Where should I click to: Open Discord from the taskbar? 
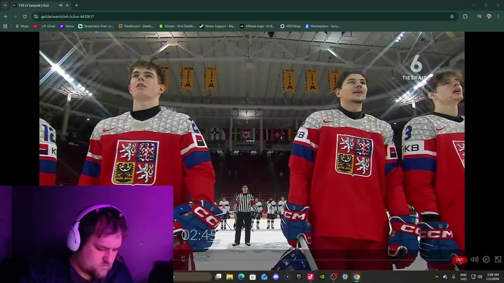[276, 277]
